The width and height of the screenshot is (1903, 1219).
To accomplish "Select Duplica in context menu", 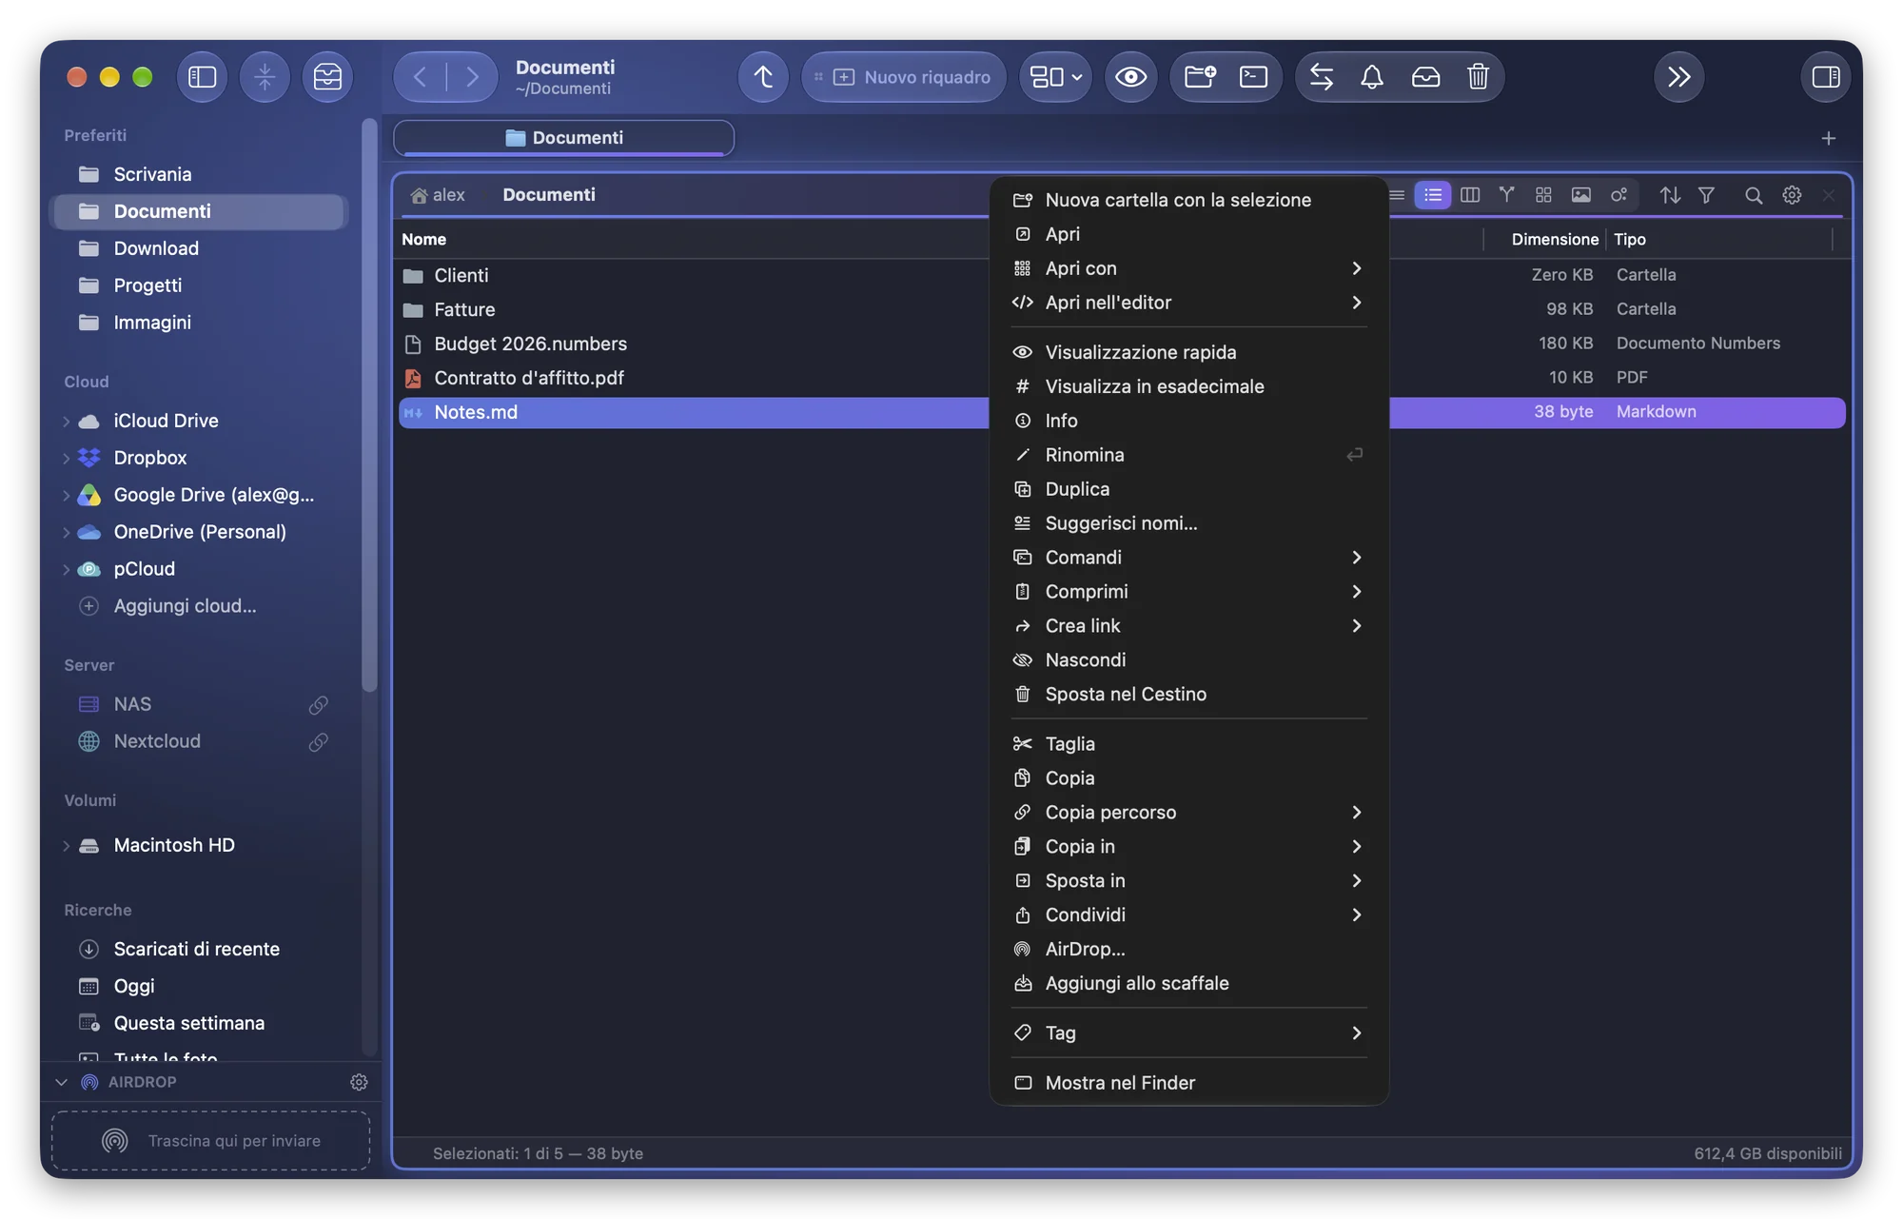I will tap(1188, 489).
